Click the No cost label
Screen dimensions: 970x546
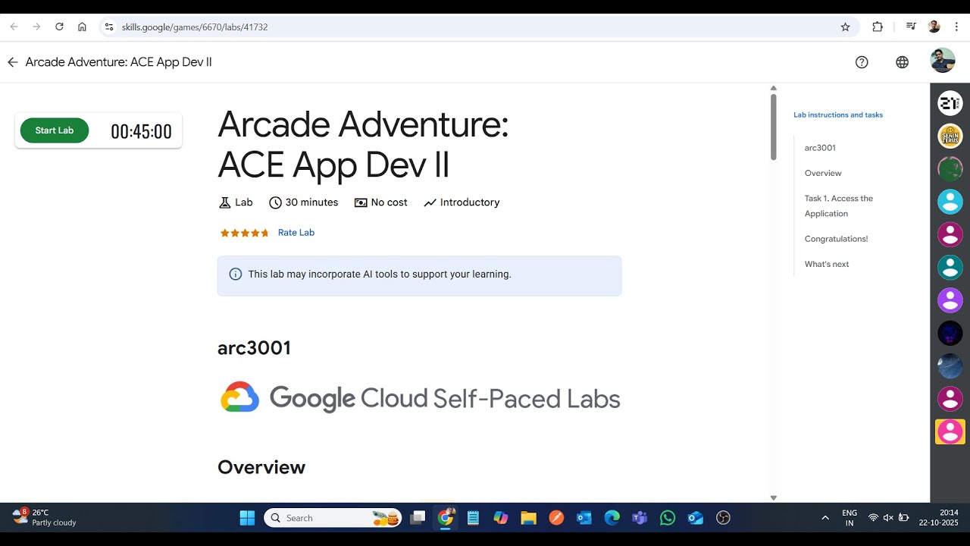pos(381,202)
